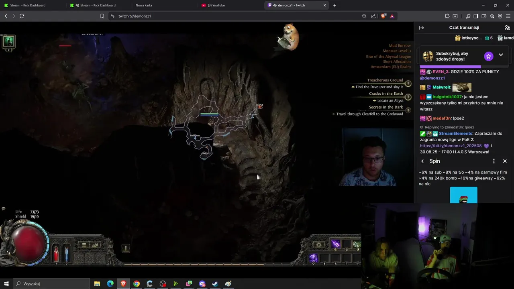The width and height of the screenshot is (514, 289).
Task: Toggle the browser sidebar panel icon
Action: (x=476, y=16)
